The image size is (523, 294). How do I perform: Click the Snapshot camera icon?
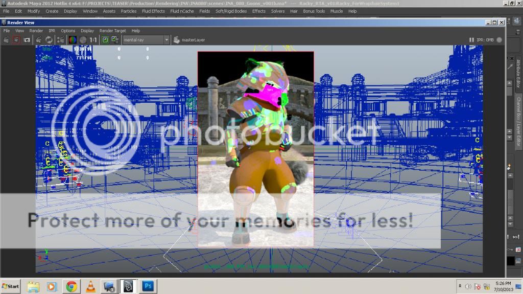click(x=27, y=40)
